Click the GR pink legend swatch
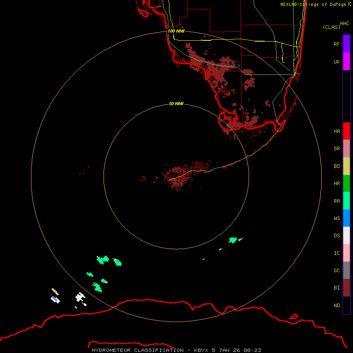 coord(346,149)
